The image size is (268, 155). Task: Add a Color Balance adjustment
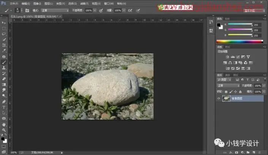[x=230, y=62]
